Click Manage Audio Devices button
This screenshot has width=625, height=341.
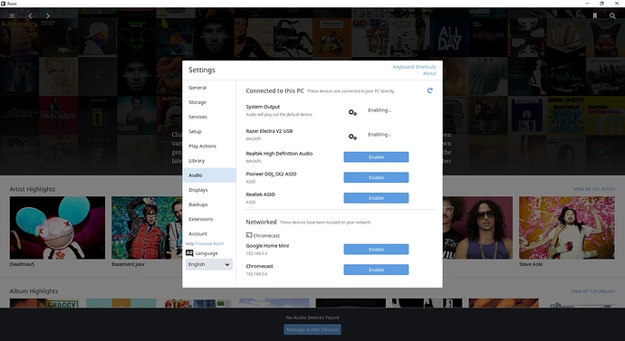pyautogui.click(x=312, y=329)
